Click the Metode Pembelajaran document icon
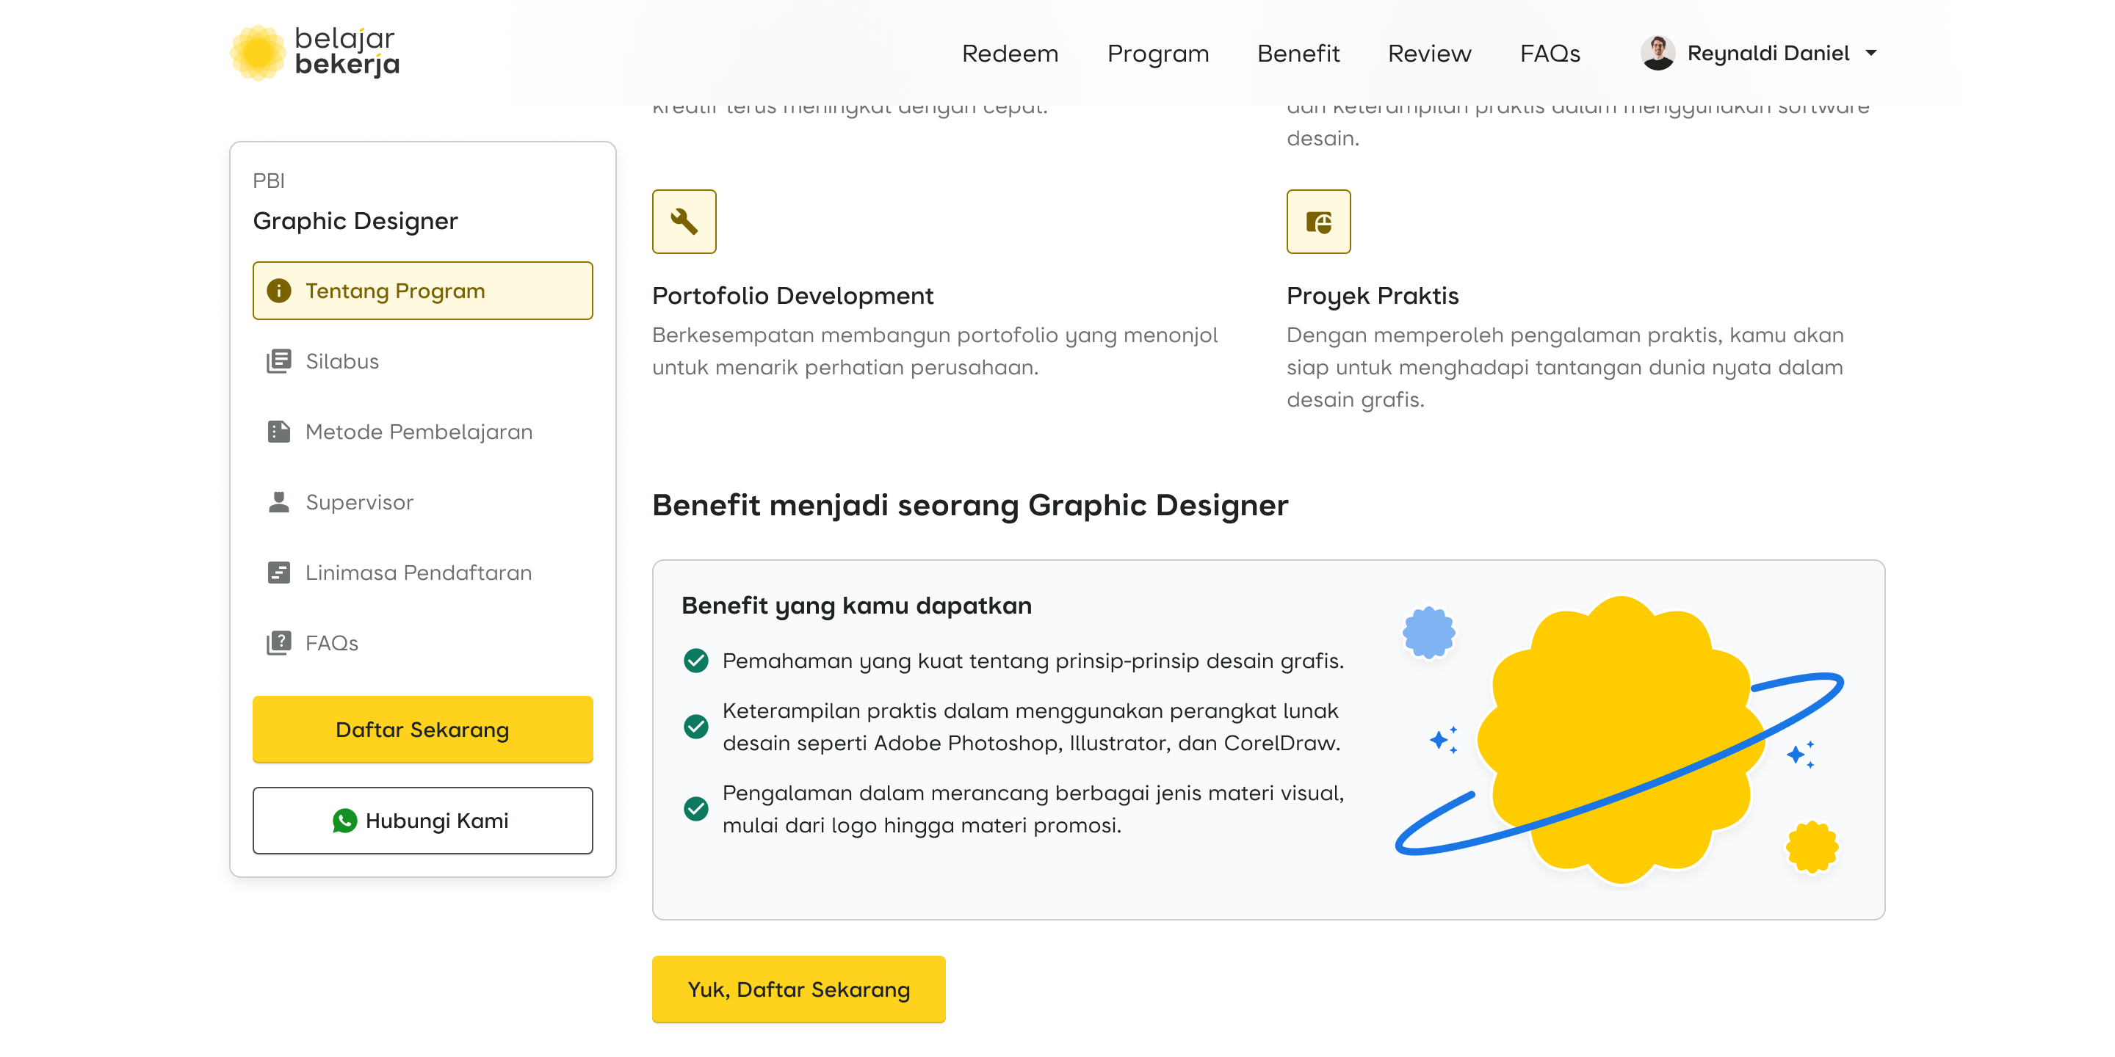Screen dimensions: 2115x1057 click(278, 432)
